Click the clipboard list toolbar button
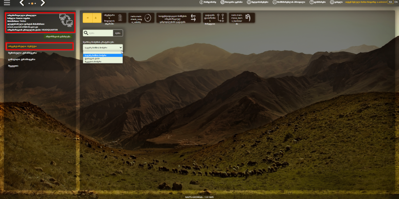Screen dimensions: 399x199 (114, 18)
